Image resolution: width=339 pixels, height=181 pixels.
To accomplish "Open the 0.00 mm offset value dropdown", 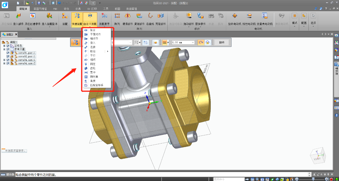I will (193, 42).
